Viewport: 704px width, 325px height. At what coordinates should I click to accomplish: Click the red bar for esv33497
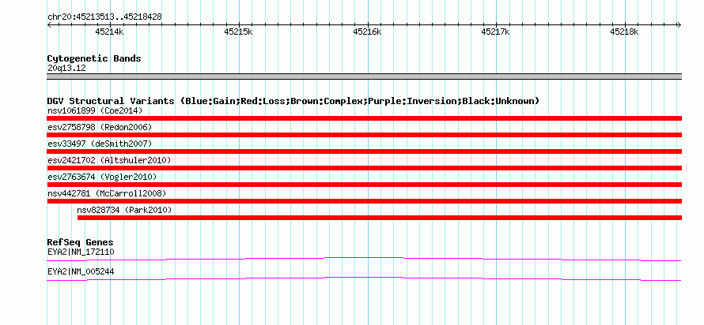(x=364, y=151)
